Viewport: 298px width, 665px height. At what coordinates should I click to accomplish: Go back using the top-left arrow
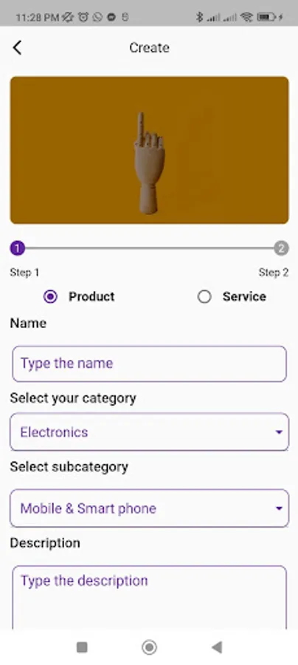[x=17, y=48]
